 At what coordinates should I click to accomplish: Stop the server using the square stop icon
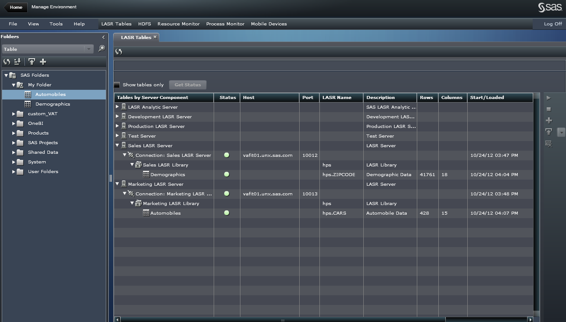[x=548, y=110]
